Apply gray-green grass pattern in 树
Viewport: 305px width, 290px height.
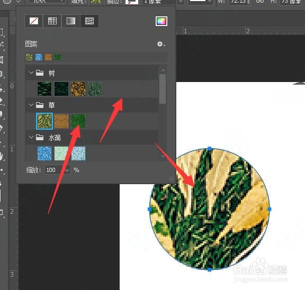[x=95, y=89]
